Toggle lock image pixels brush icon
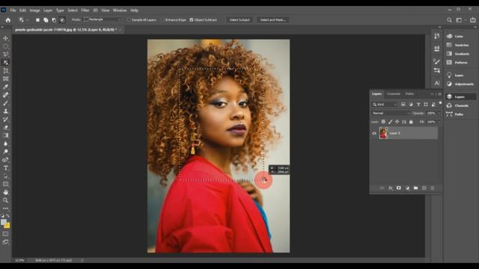 click(x=390, y=122)
